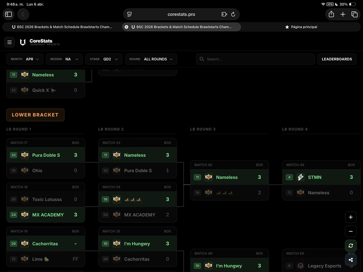
Task: Click Toxic Lotusss badge in Match 18
Action: coord(25,199)
